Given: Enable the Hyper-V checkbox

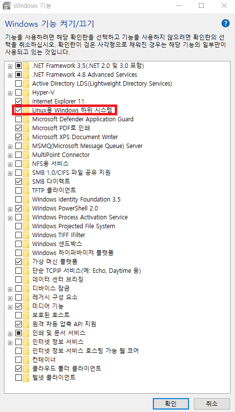Looking at the screenshot, I should pyautogui.click(x=18, y=93).
